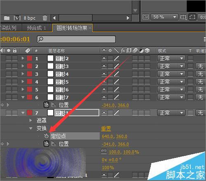
Task: Click the always-preview-this-view icon
Action: 145,17
